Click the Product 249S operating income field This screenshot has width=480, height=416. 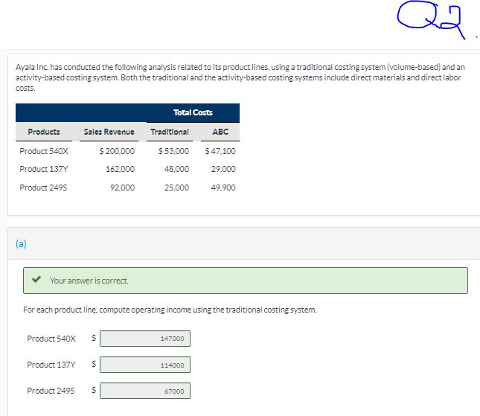coord(145,391)
